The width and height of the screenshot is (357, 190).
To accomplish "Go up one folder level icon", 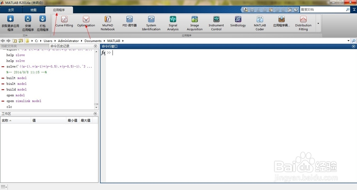I will [15, 41].
